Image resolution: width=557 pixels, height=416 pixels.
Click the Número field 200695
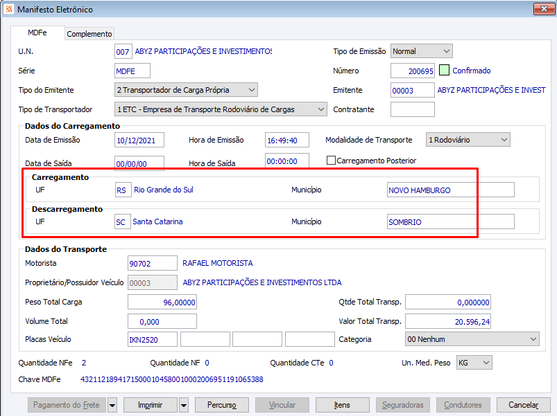click(x=413, y=71)
